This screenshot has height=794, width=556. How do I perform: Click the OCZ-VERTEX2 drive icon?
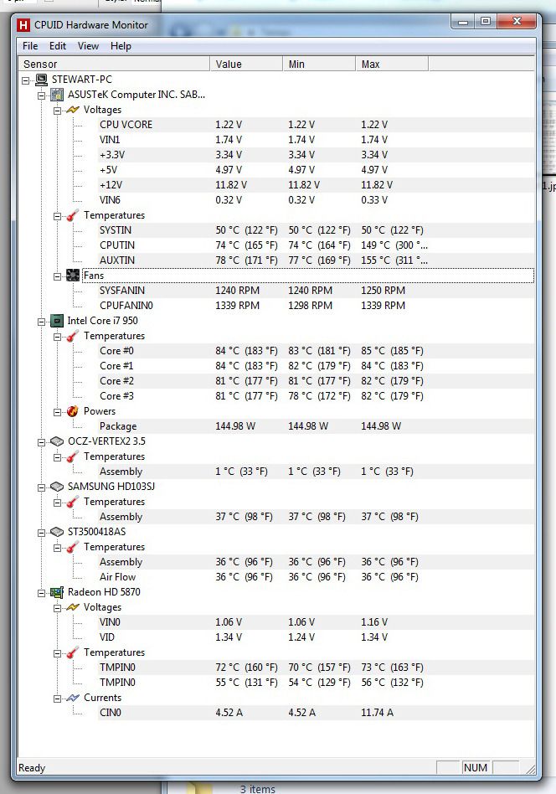tap(57, 441)
